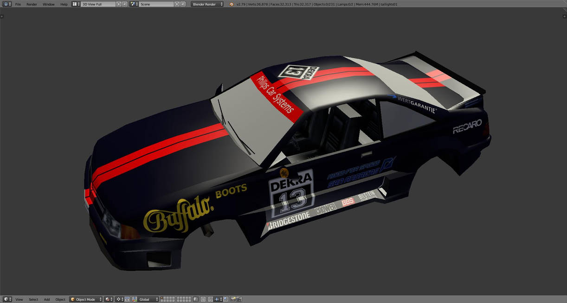Click the Blender logo icon in header
This screenshot has width=567, height=303.
(232, 4)
